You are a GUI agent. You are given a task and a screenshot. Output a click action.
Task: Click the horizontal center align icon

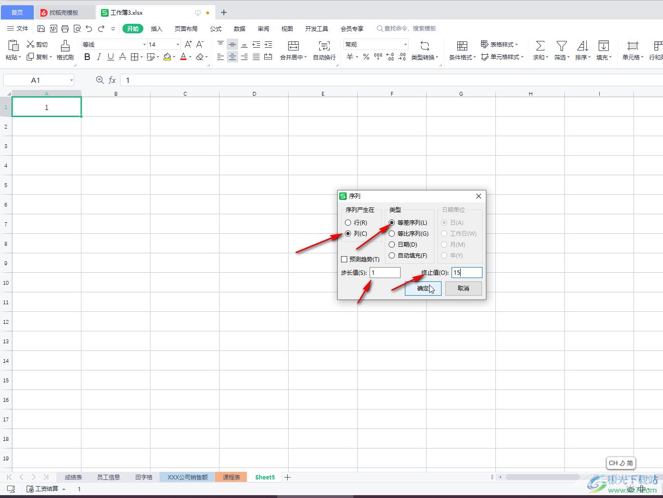(232, 57)
